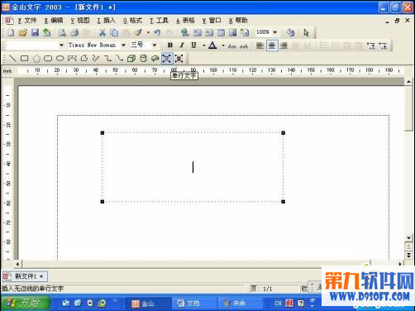Viewport: 415px width, 311px height.
Task: Cut selection with the scissors icon
Action: click(x=103, y=32)
